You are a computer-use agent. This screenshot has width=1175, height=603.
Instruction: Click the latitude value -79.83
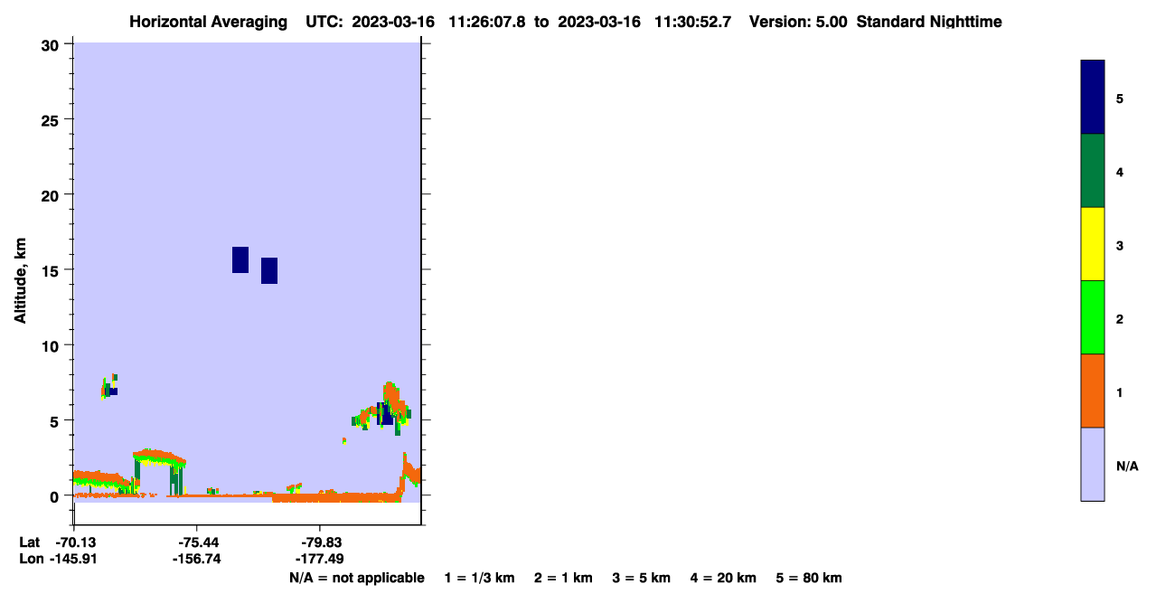tap(320, 542)
